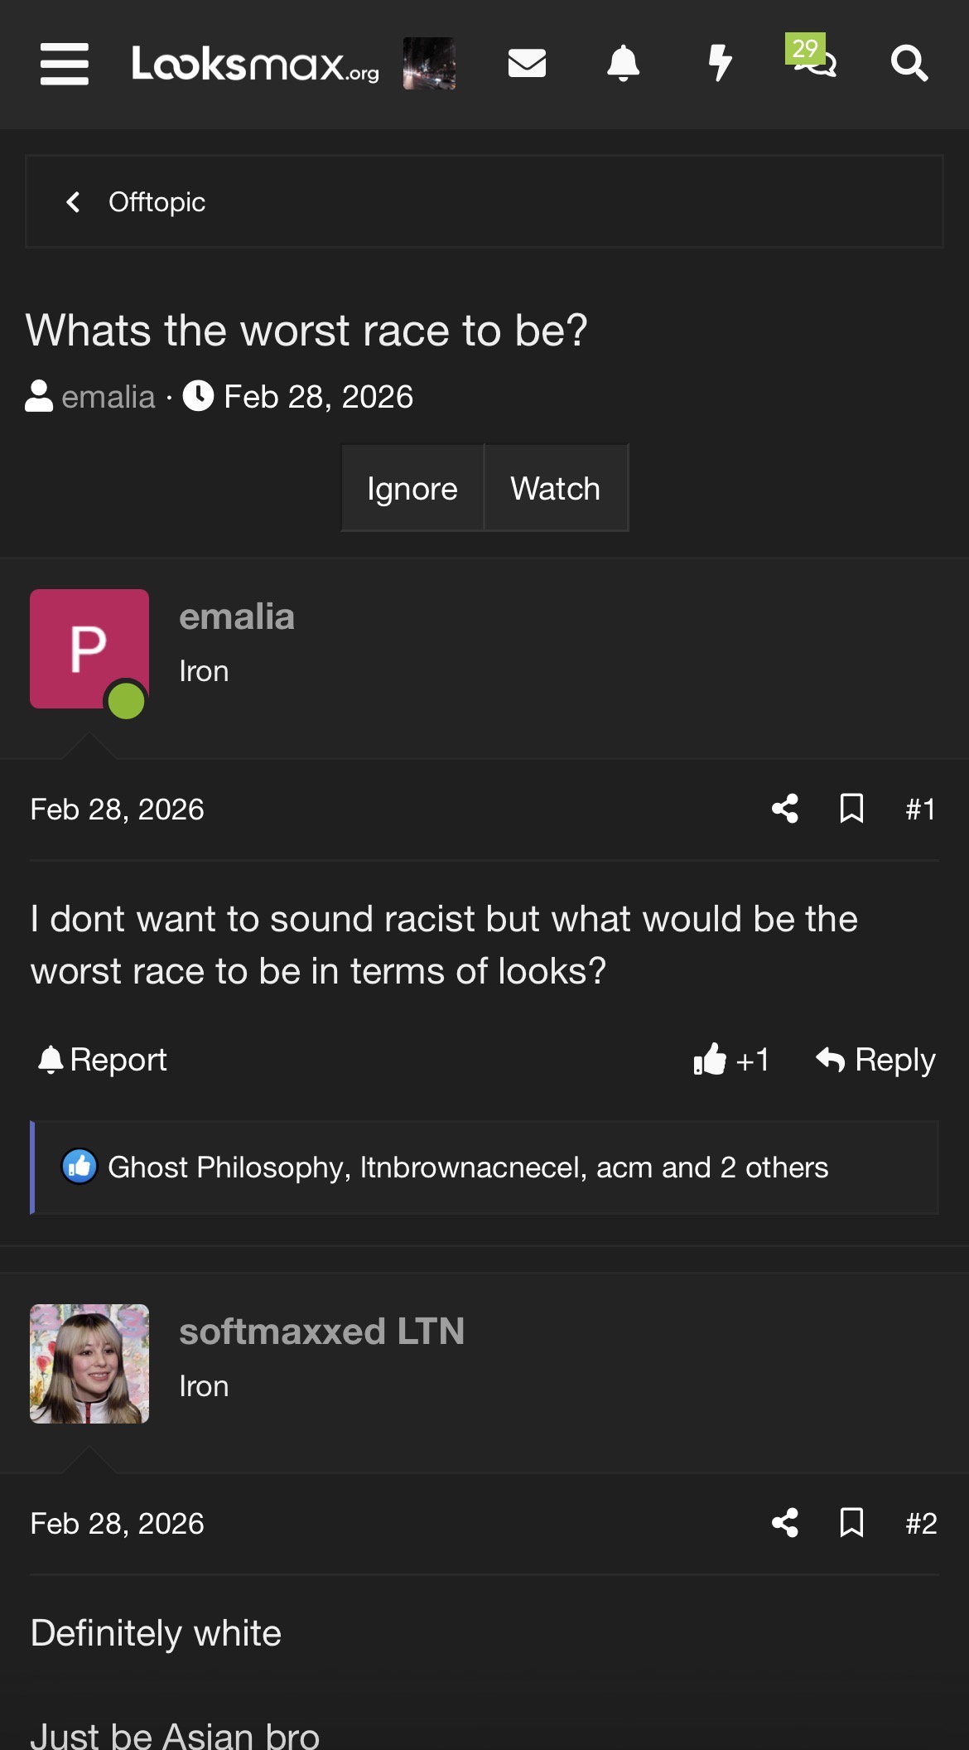Screen dimensions: 969x1750
Task: Open your account avatar thumbnail in header
Action: pos(429,63)
